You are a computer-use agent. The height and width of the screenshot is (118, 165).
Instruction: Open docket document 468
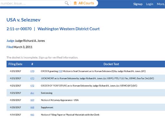32,107
